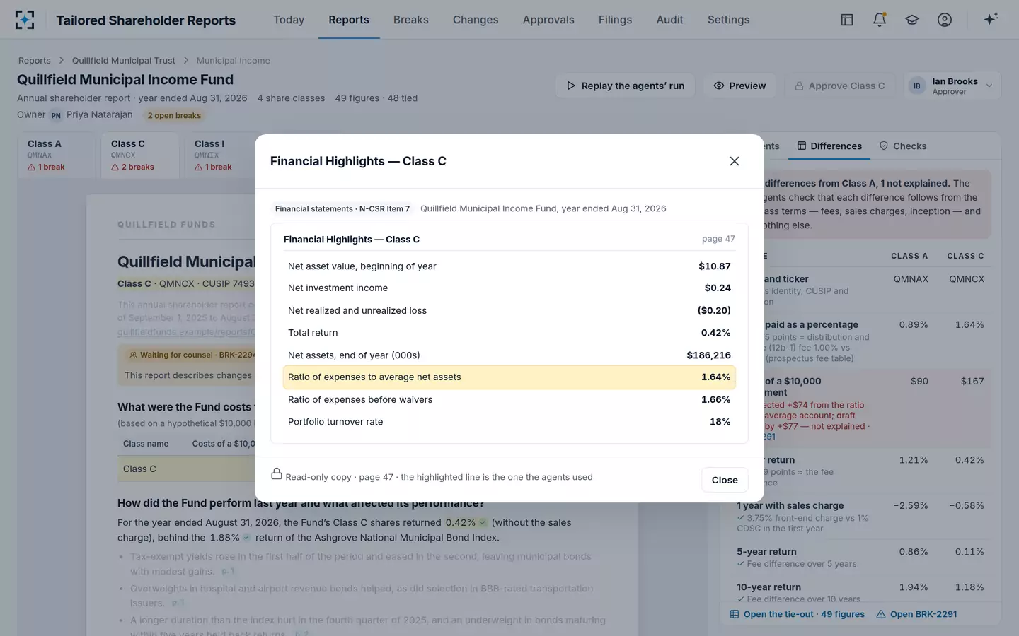Select the Class A share class card
This screenshot has width=1019, height=636.
pyautogui.click(x=57, y=155)
